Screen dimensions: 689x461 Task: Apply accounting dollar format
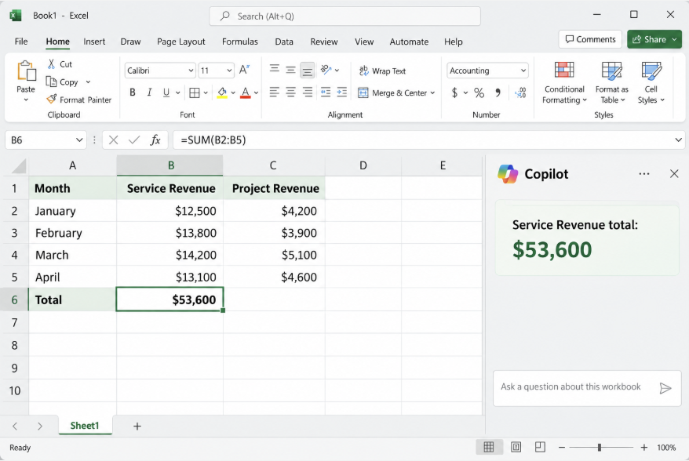[455, 93]
